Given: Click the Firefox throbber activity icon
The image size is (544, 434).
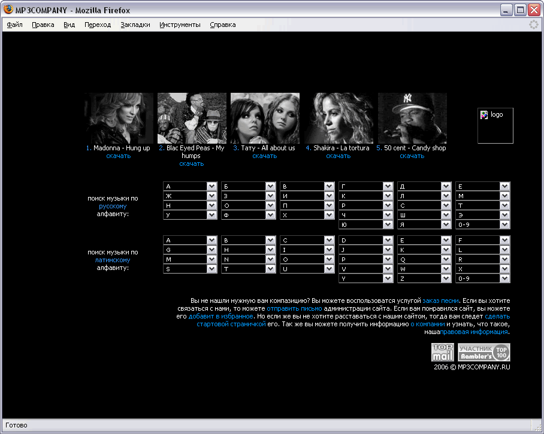Looking at the screenshot, I should click(533, 25).
